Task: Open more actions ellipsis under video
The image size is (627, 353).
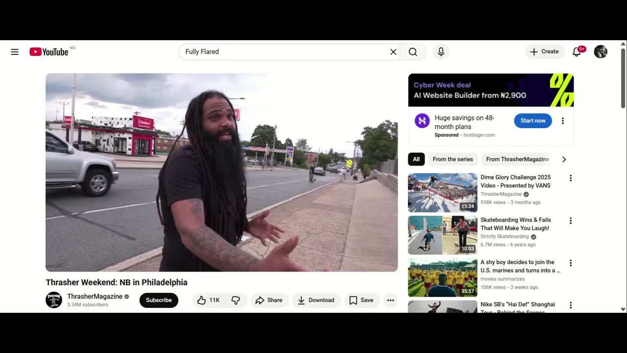Action: pos(390,300)
